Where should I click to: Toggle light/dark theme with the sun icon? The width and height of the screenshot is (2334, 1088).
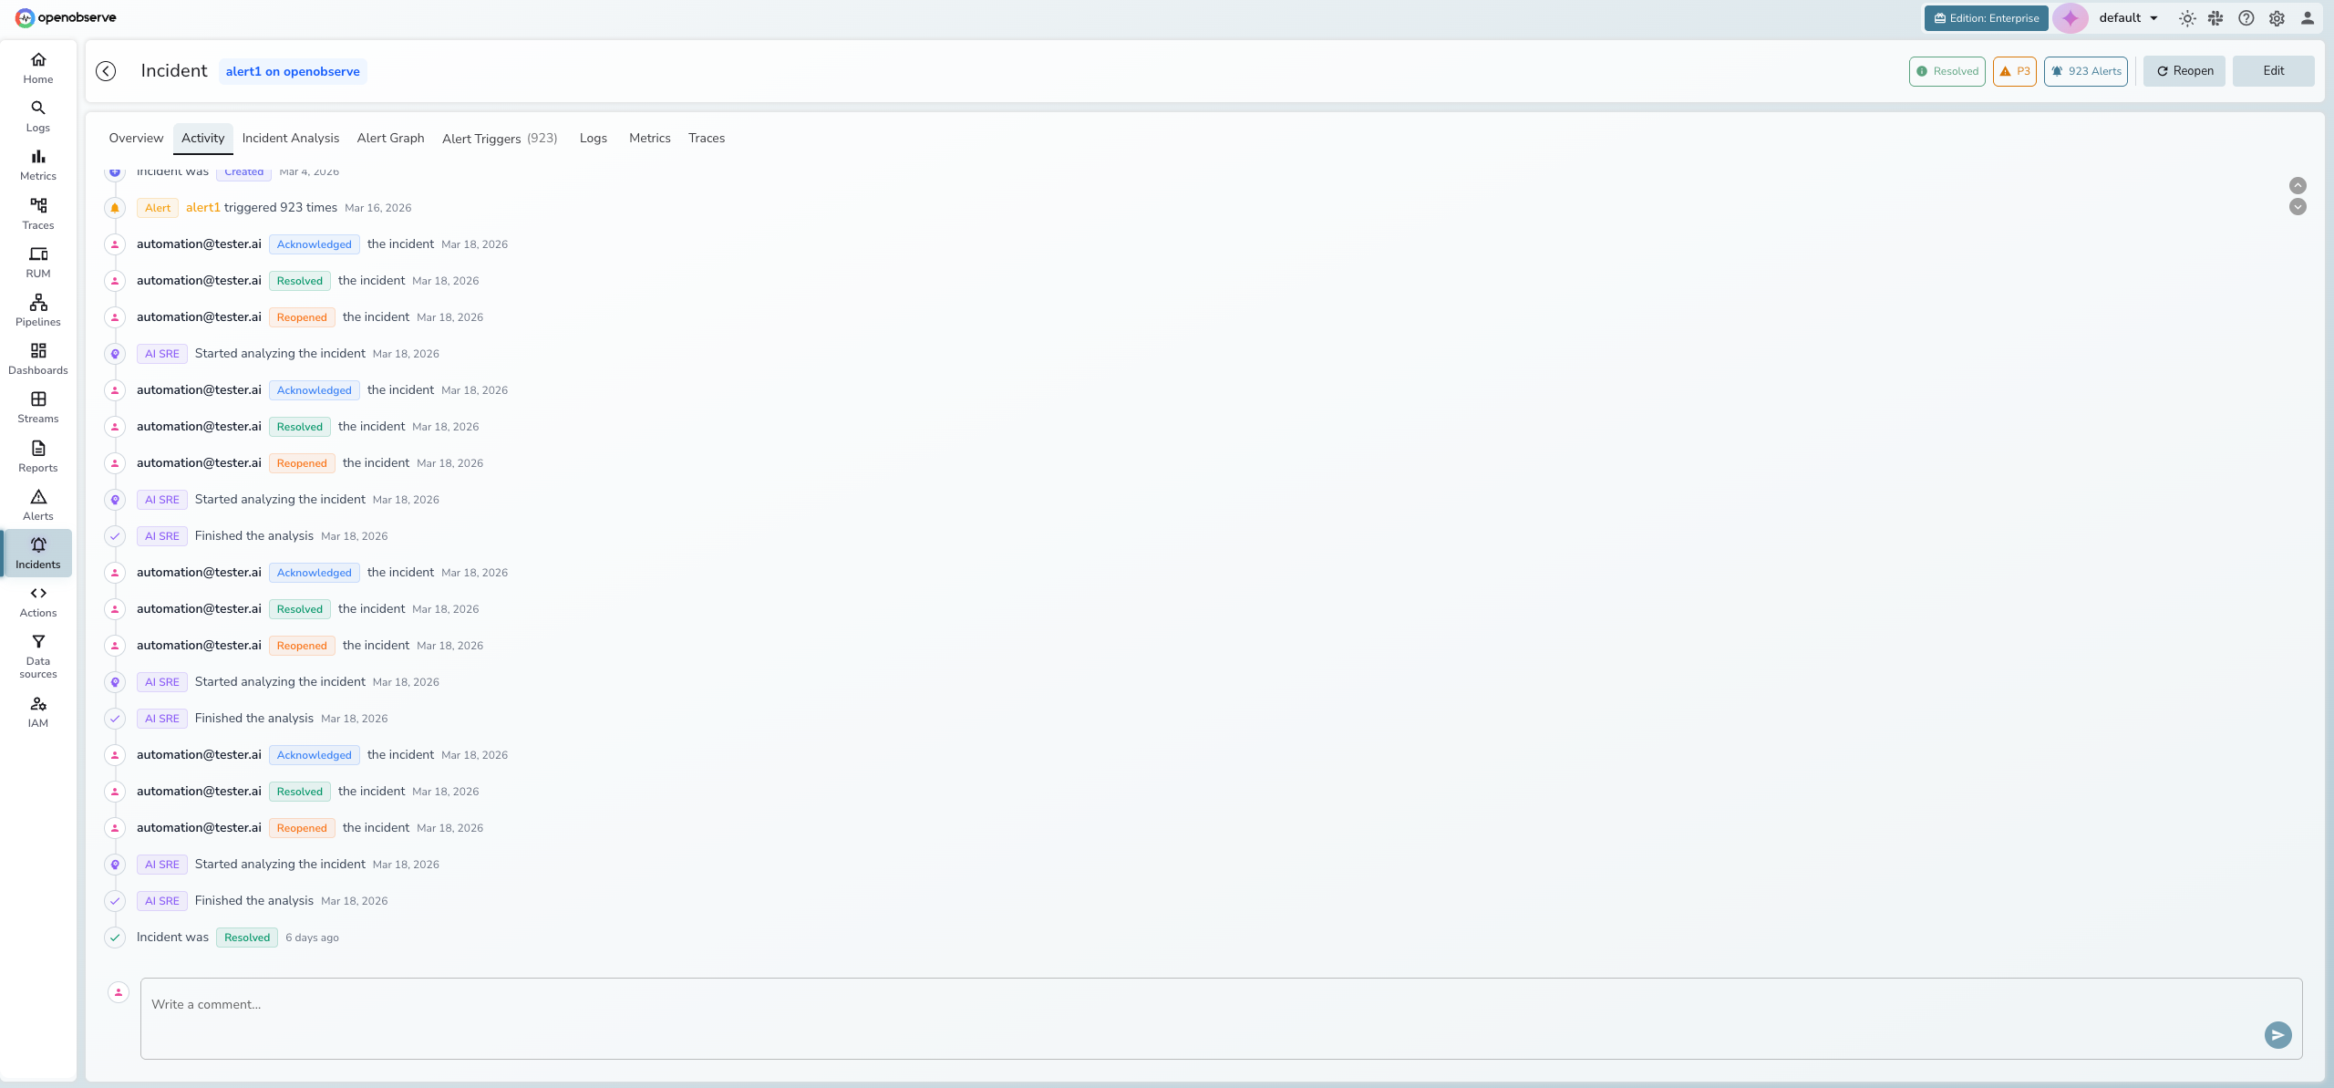pyautogui.click(x=2187, y=17)
